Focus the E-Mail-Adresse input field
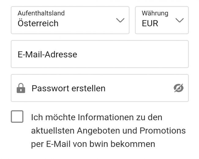The width and height of the screenshot is (199, 159). pyautogui.click(x=99, y=54)
